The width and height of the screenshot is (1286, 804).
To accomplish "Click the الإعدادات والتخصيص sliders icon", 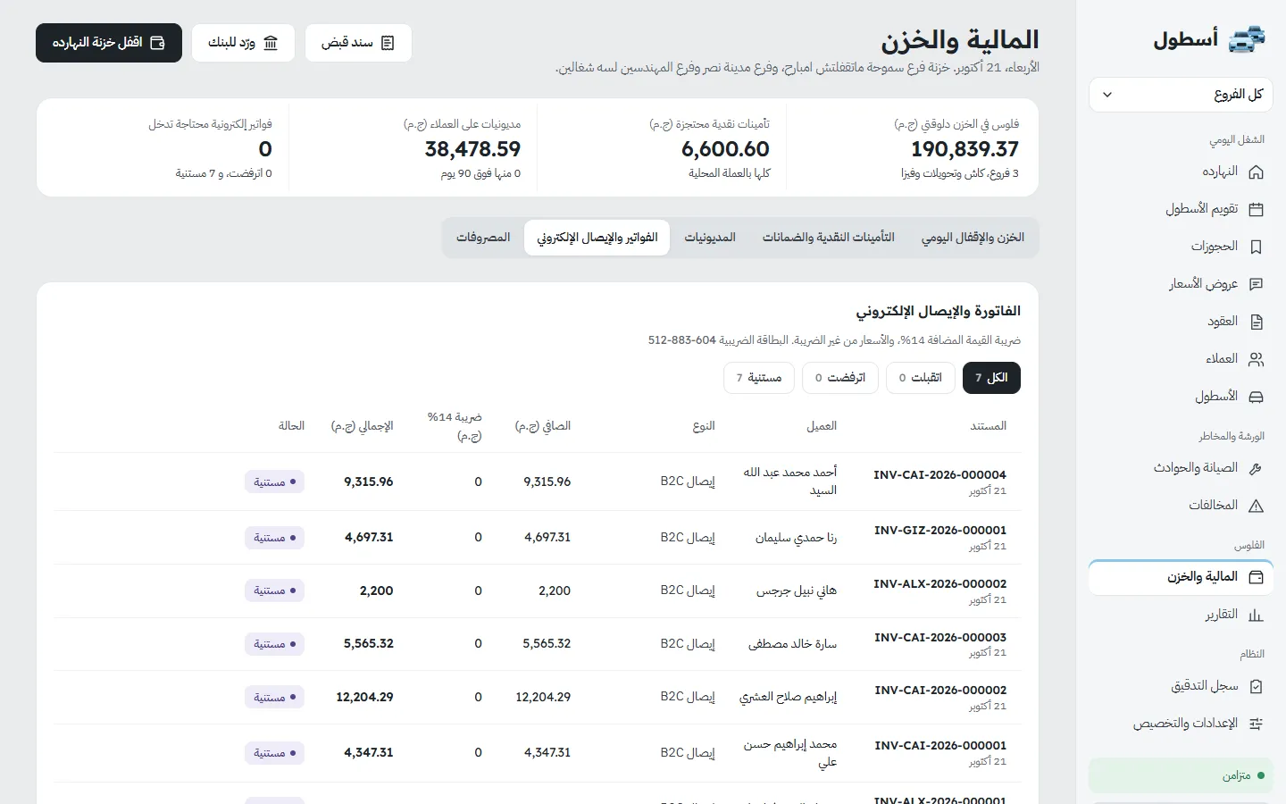I will pos(1256,724).
